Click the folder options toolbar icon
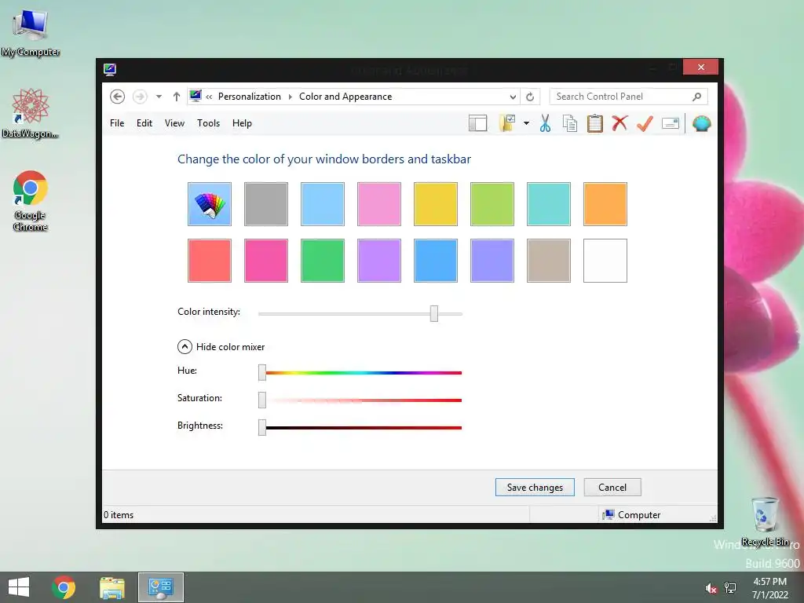Image resolution: width=804 pixels, height=603 pixels. point(507,123)
